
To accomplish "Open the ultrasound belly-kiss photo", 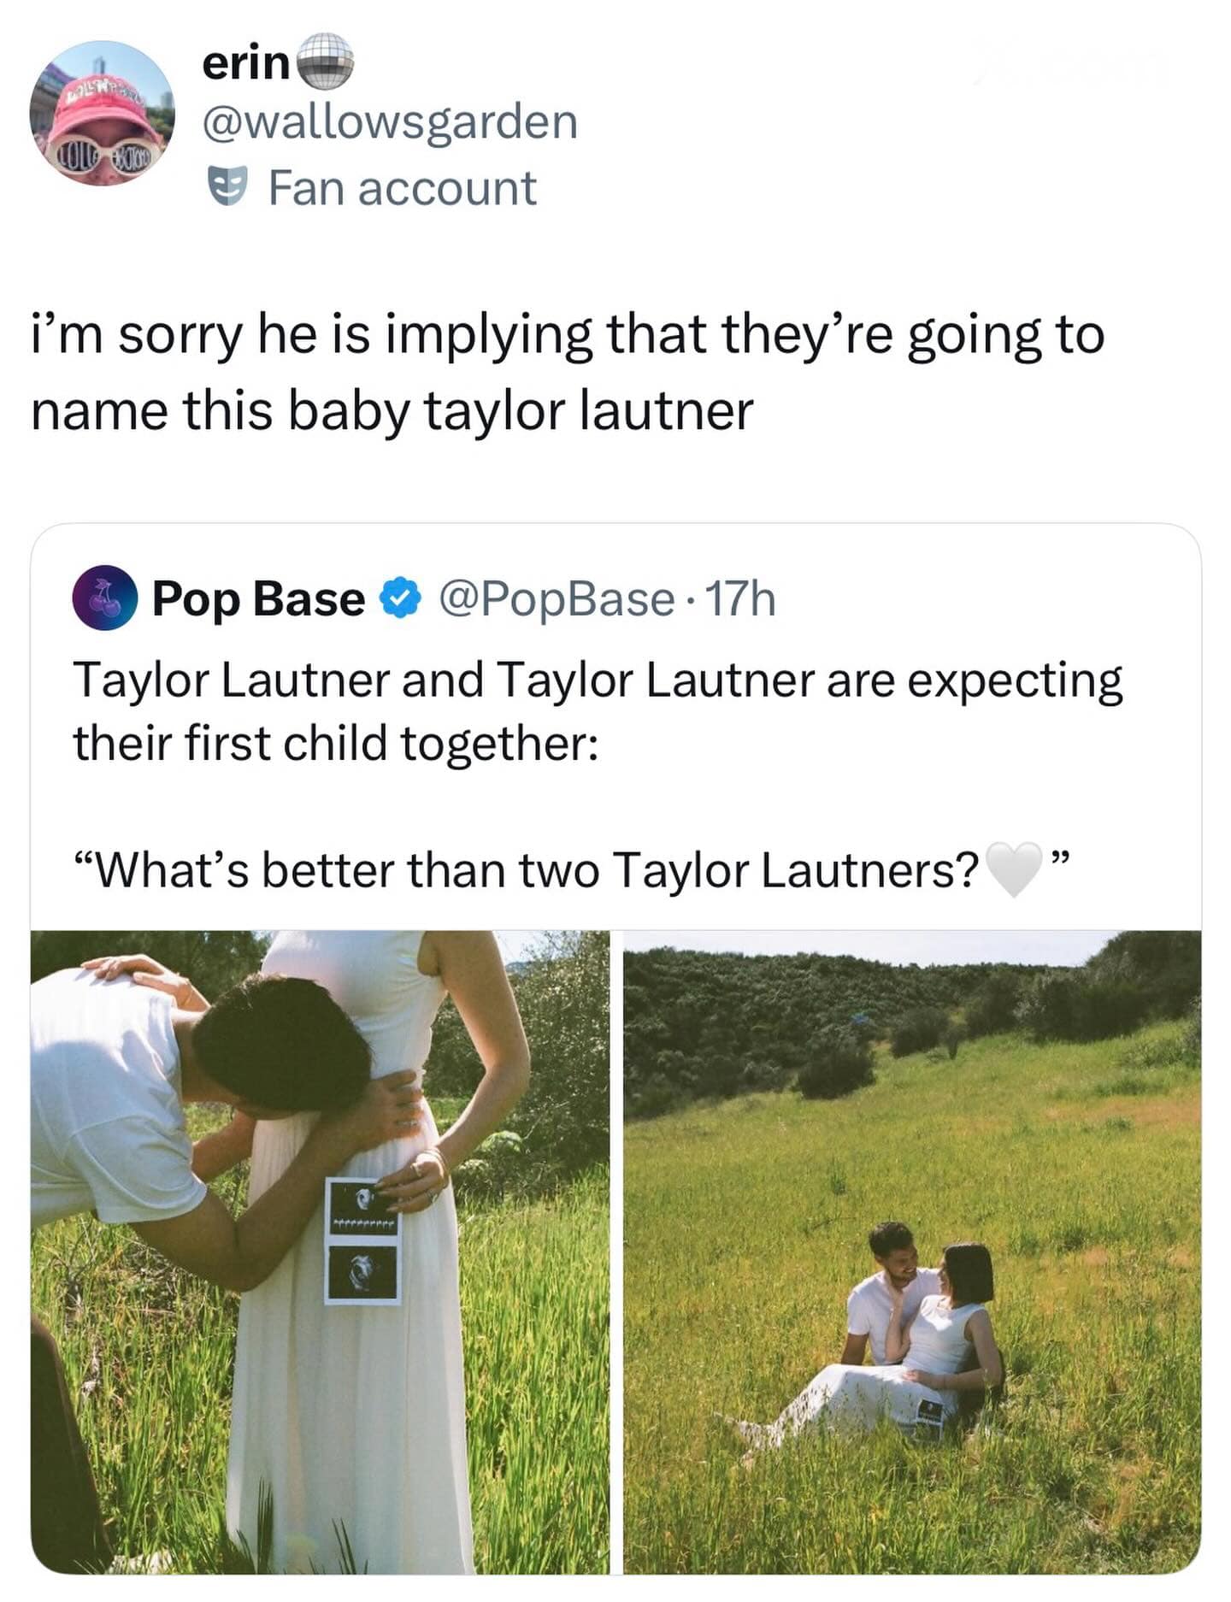I will pos(321,1253).
